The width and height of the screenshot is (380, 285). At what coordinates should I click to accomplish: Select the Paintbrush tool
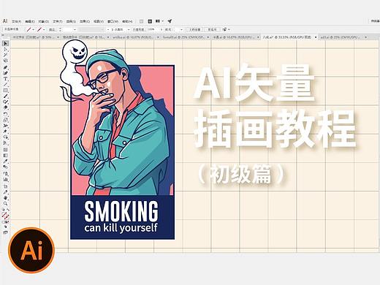click(x=5, y=96)
